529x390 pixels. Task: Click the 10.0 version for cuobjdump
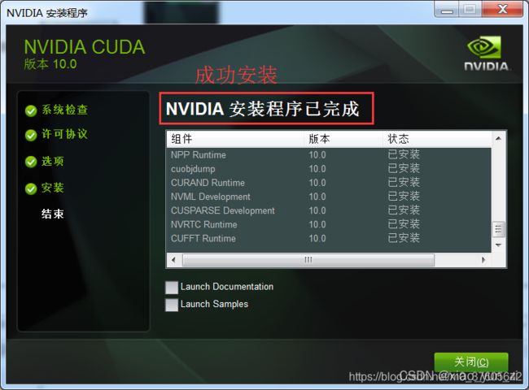tap(317, 169)
